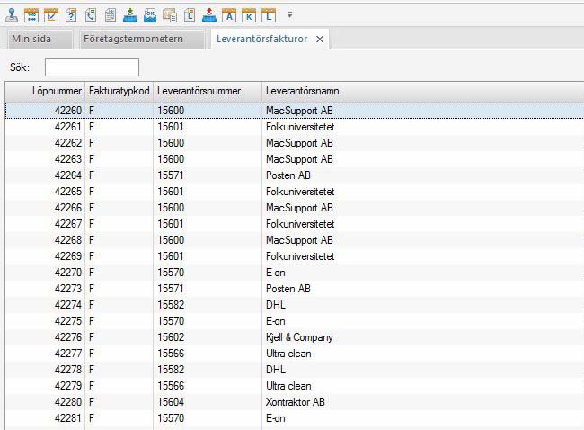Viewport: 584px width, 430px height.
Task: Select row with löpnummer 42262
Action: click(x=295, y=143)
